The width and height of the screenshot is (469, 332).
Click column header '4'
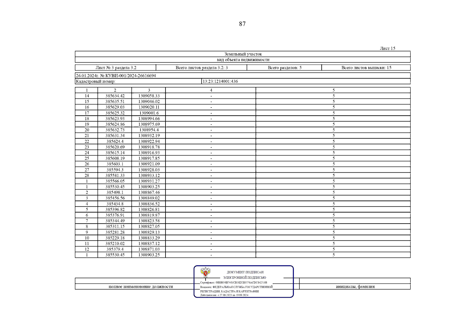click(211, 90)
